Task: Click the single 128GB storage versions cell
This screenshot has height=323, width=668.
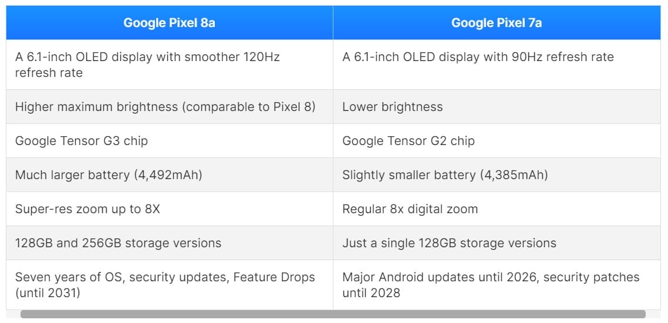Action: click(449, 243)
